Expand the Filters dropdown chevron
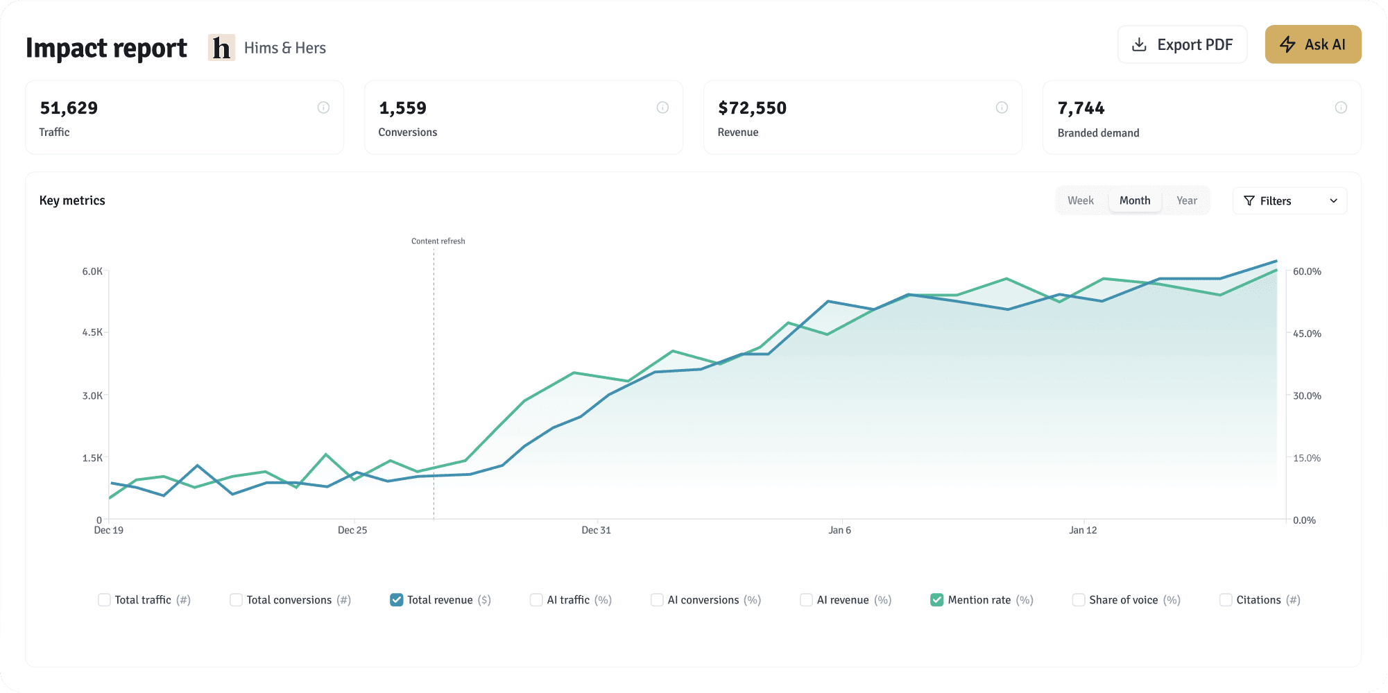The width and height of the screenshot is (1388, 693). point(1333,200)
